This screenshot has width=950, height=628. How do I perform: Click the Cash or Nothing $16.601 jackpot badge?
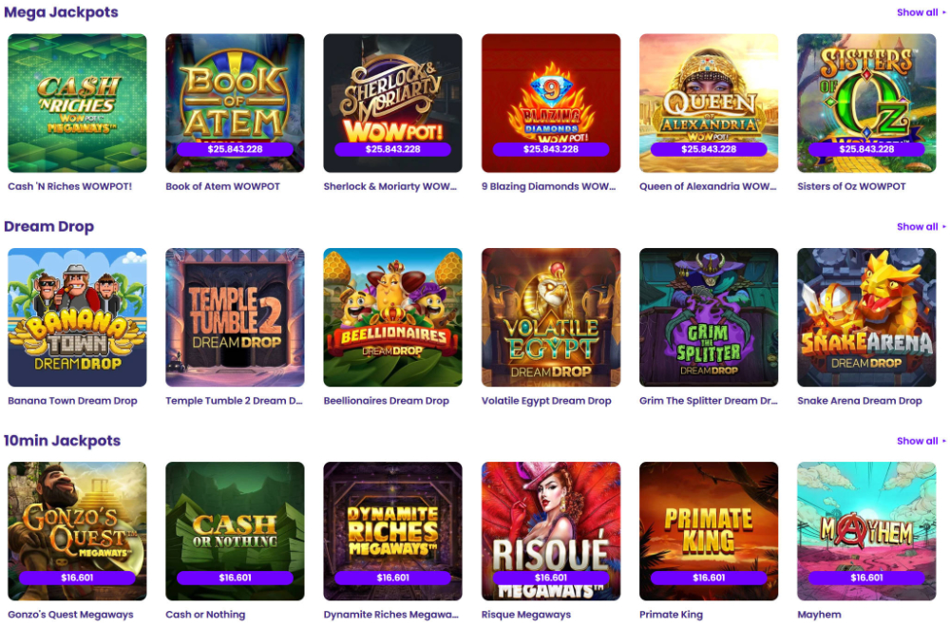click(235, 578)
